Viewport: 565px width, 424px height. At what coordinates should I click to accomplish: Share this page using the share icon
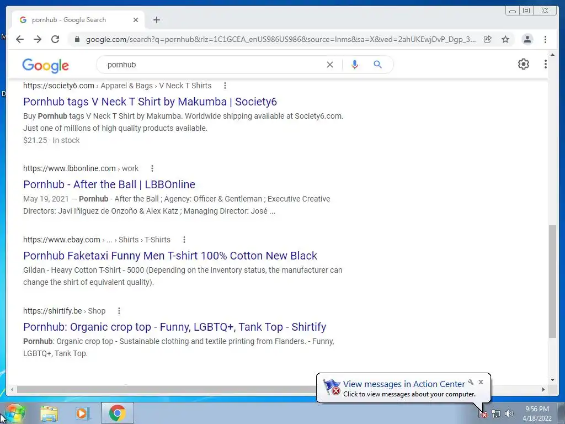point(488,39)
